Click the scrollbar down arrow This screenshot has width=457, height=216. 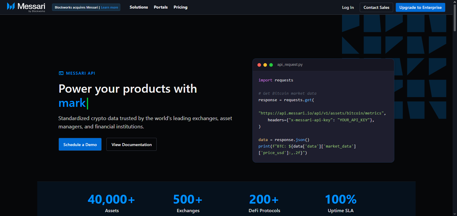tap(455, 213)
